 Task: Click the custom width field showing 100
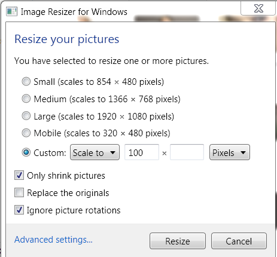pyautogui.click(x=142, y=152)
